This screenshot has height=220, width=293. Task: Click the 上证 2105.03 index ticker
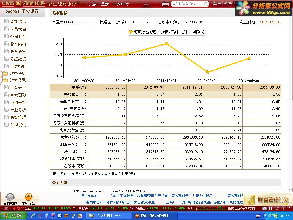coord(35,208)
